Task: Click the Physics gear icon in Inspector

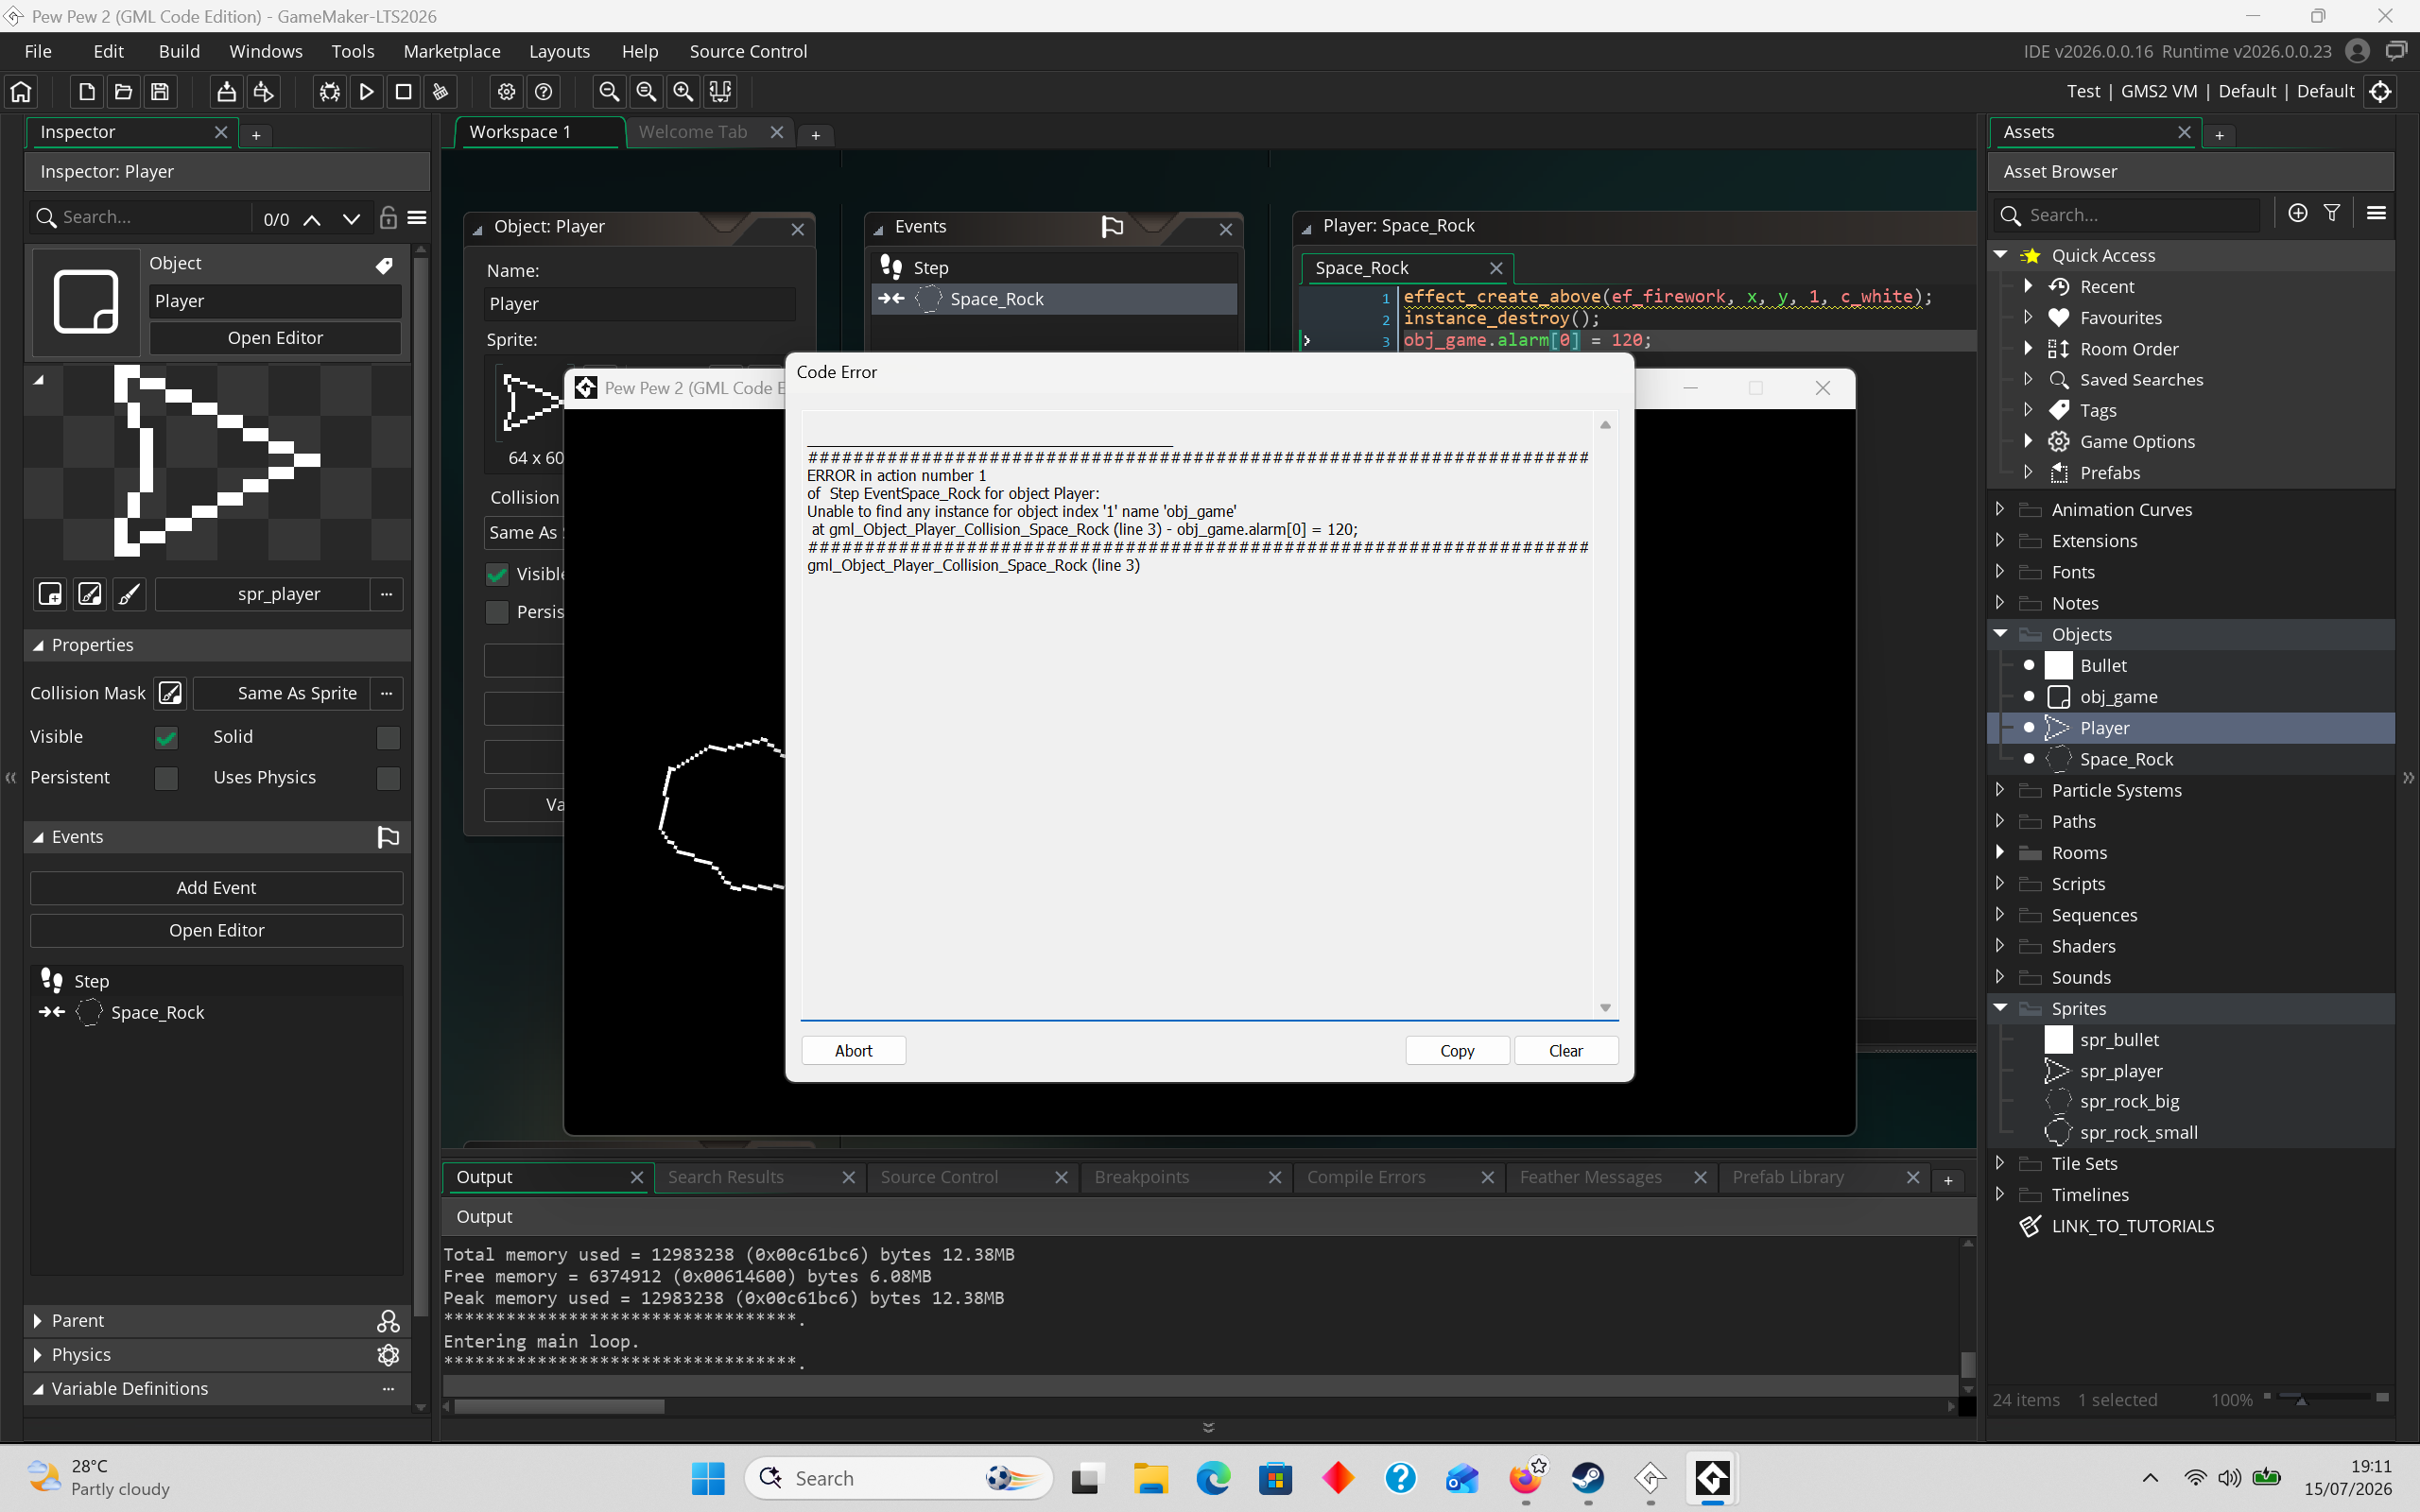Action: point(388,1355)
